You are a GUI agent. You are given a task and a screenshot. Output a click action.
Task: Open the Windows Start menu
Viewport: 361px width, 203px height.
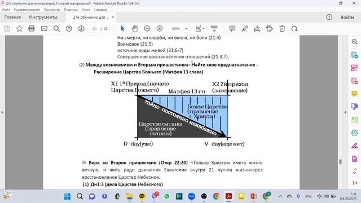point(67,196)
